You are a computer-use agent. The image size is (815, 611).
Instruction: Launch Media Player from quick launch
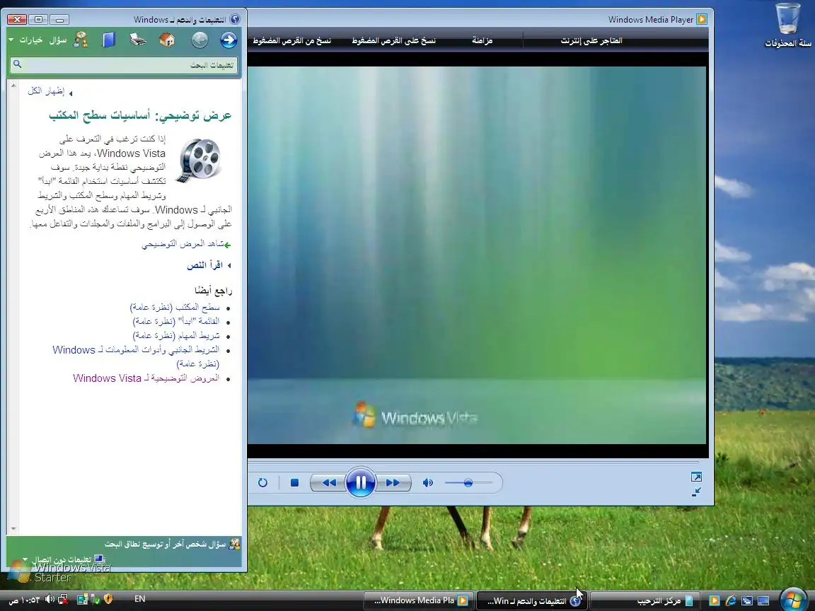[715, 600]
